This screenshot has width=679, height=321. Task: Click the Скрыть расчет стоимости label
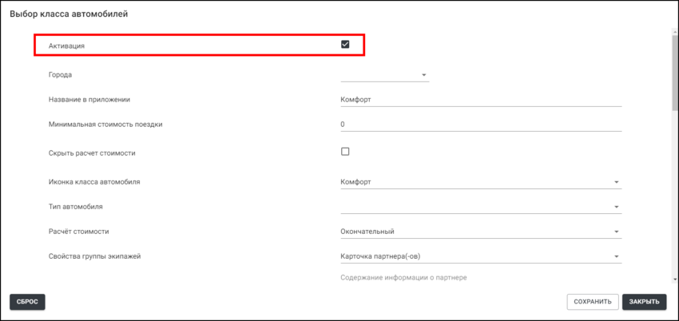coord(97,153)
